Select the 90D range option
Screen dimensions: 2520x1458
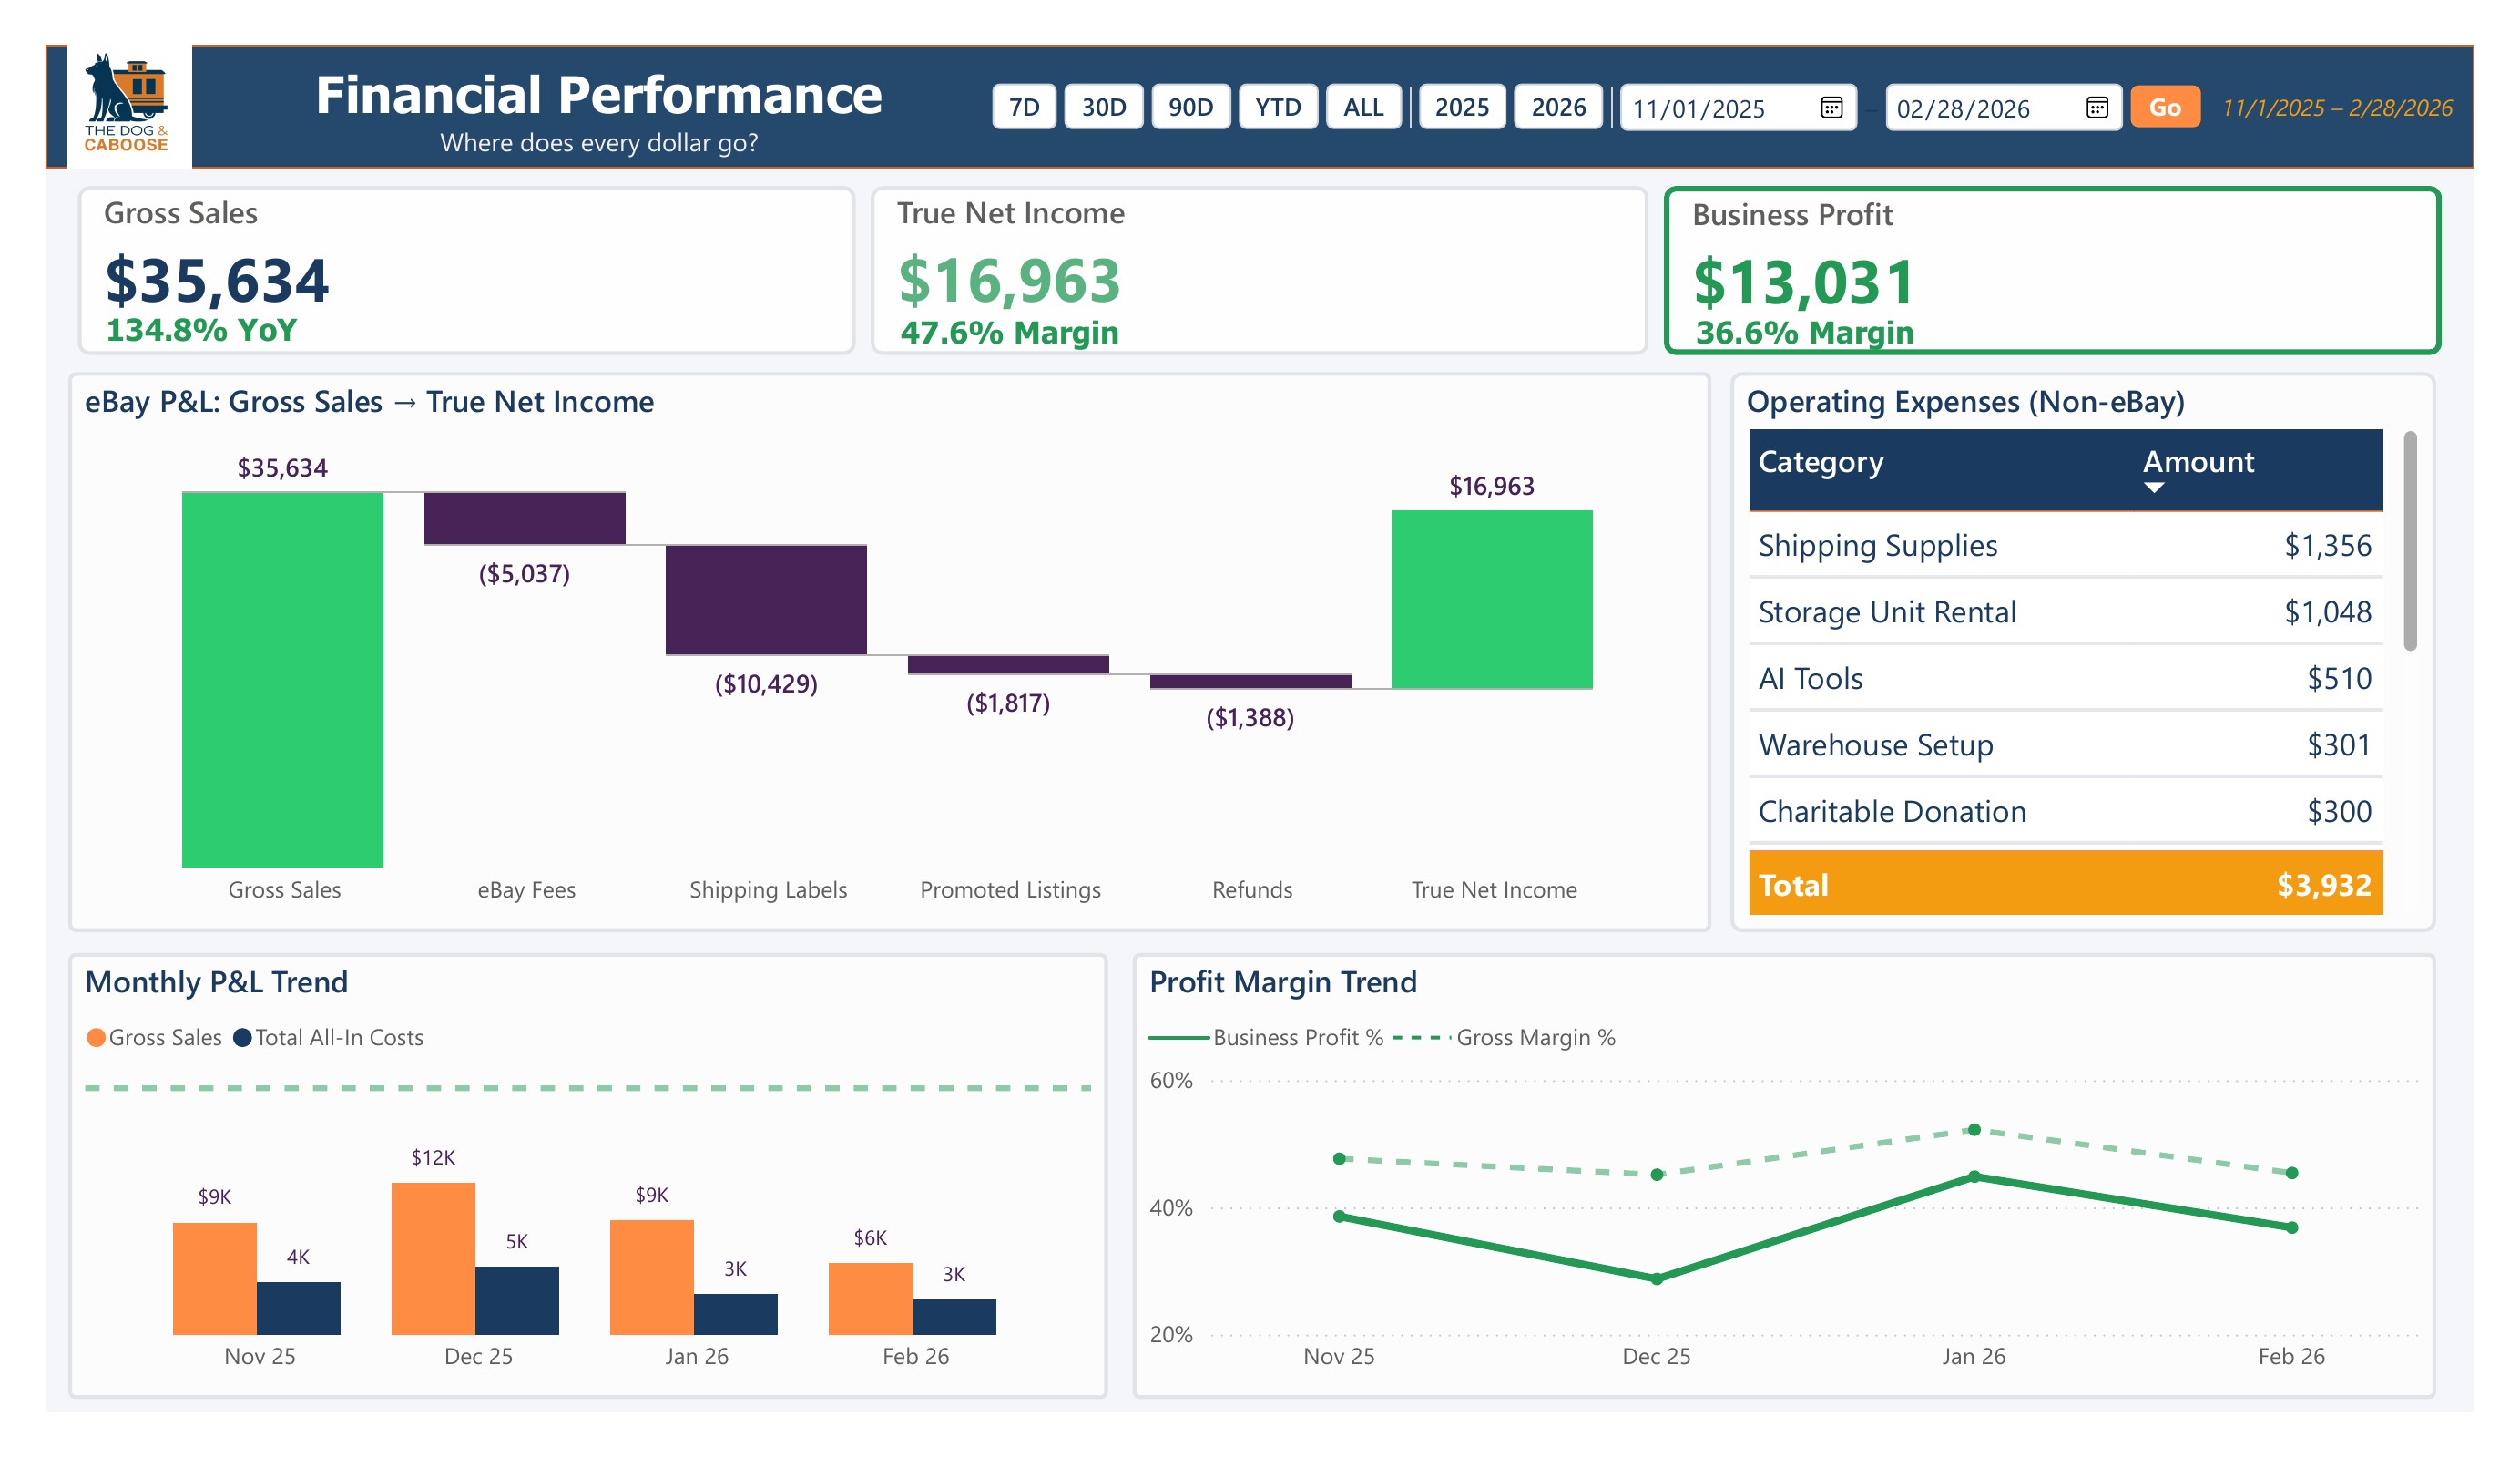1193,108
